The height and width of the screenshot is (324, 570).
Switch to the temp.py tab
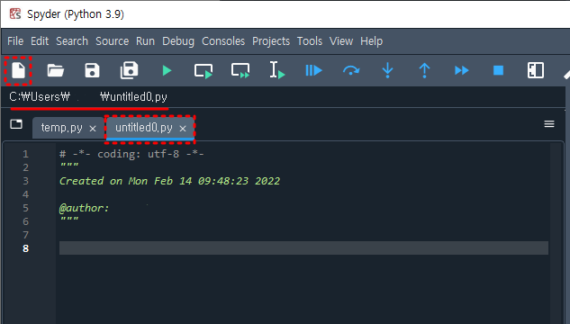pyautogui.click(x=61, y=128)
